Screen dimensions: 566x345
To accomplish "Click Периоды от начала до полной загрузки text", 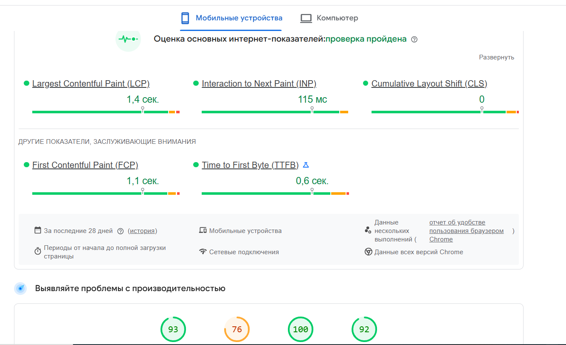I will coord(105,252).
